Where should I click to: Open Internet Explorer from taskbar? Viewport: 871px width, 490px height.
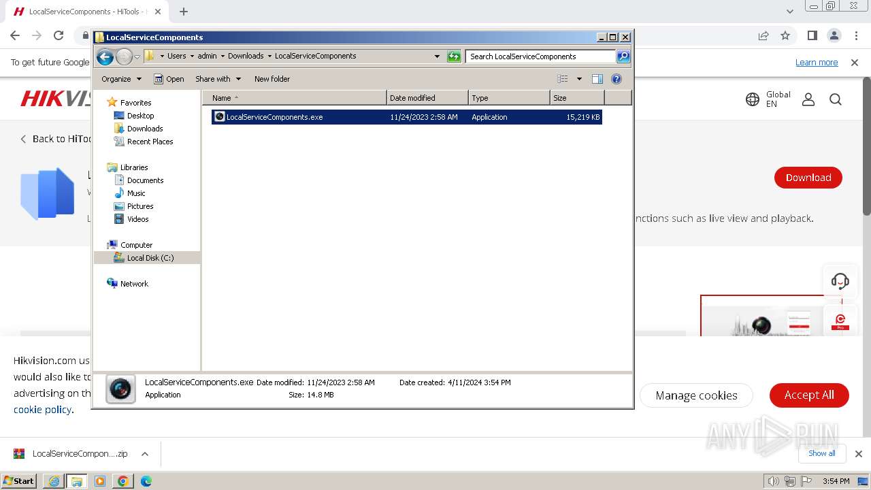point(54,481)
